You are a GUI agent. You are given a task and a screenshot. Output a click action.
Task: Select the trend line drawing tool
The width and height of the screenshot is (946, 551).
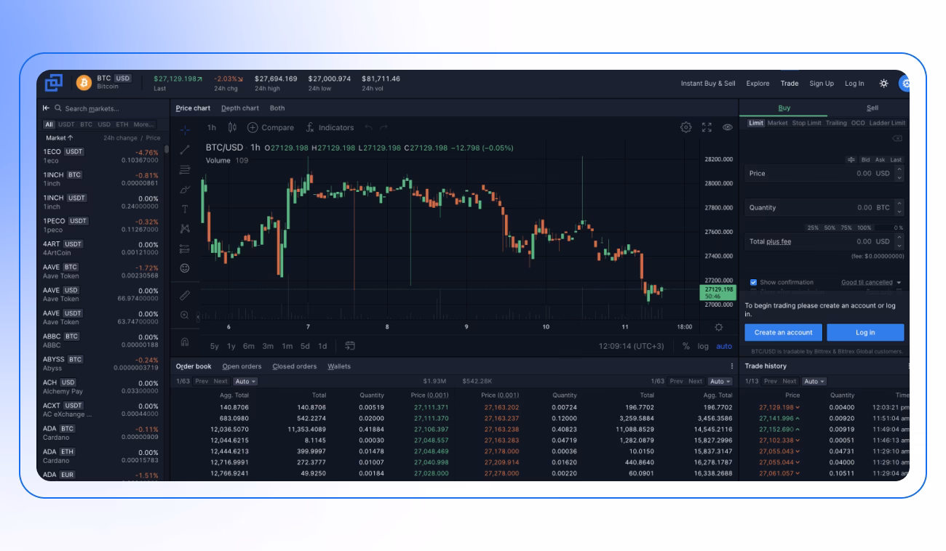pyautogui.click(x=183, y=151)
